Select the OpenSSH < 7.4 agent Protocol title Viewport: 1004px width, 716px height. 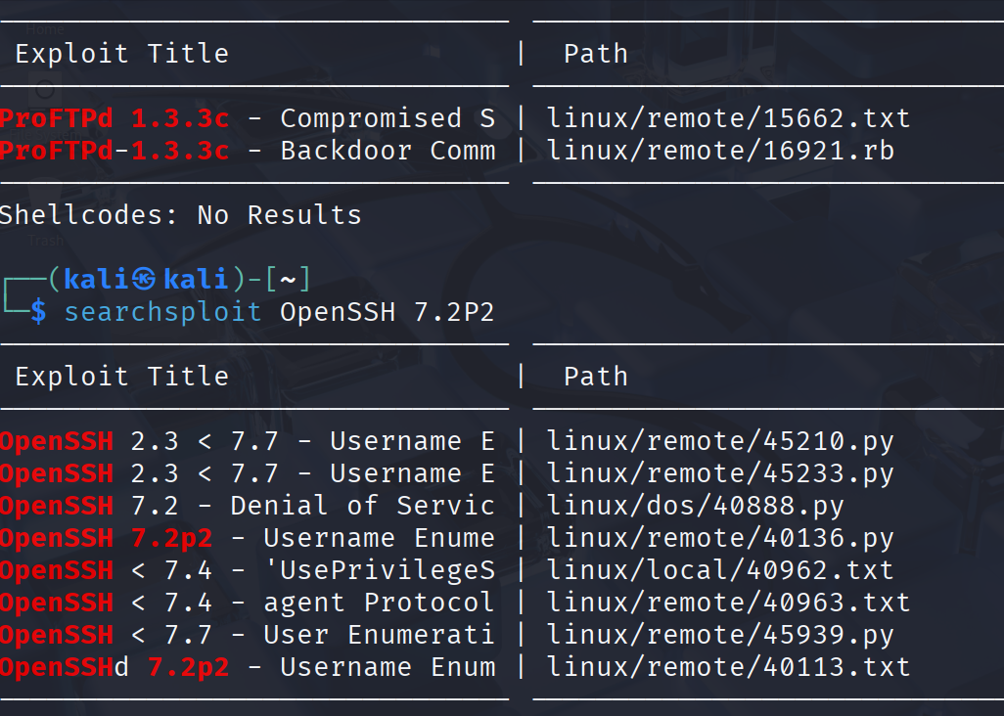248,603
